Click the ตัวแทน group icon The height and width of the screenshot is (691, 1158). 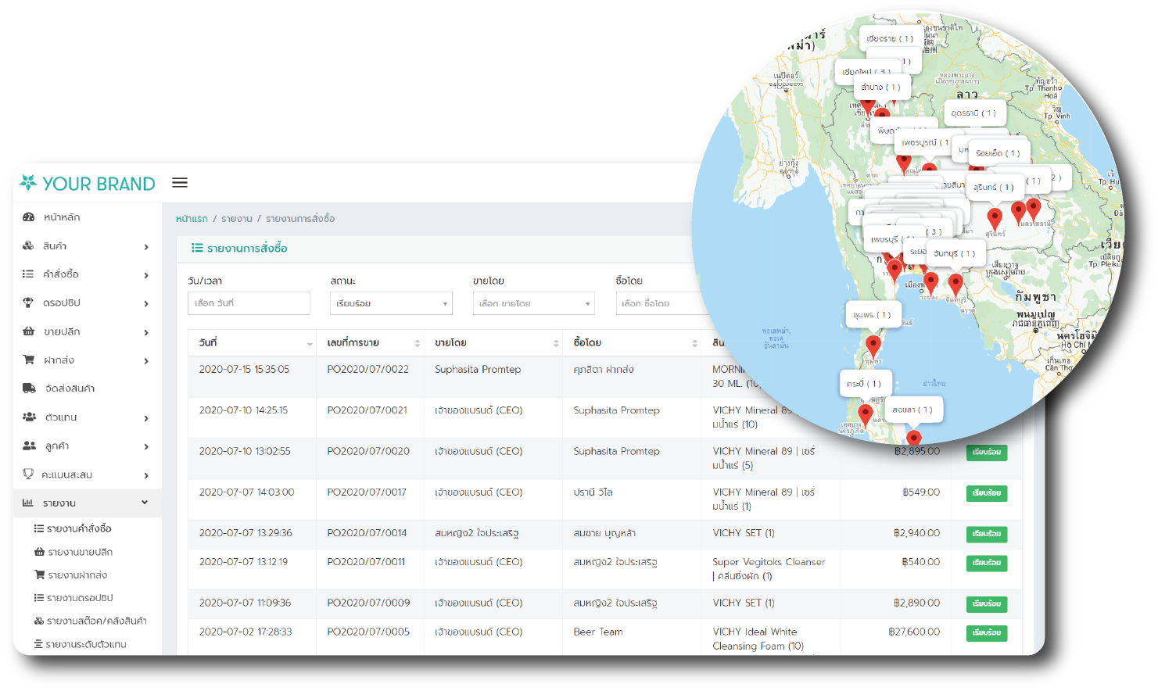pos(29,417)
